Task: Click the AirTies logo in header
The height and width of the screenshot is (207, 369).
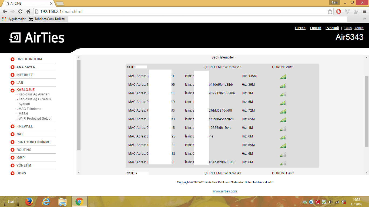Action: 37,38
